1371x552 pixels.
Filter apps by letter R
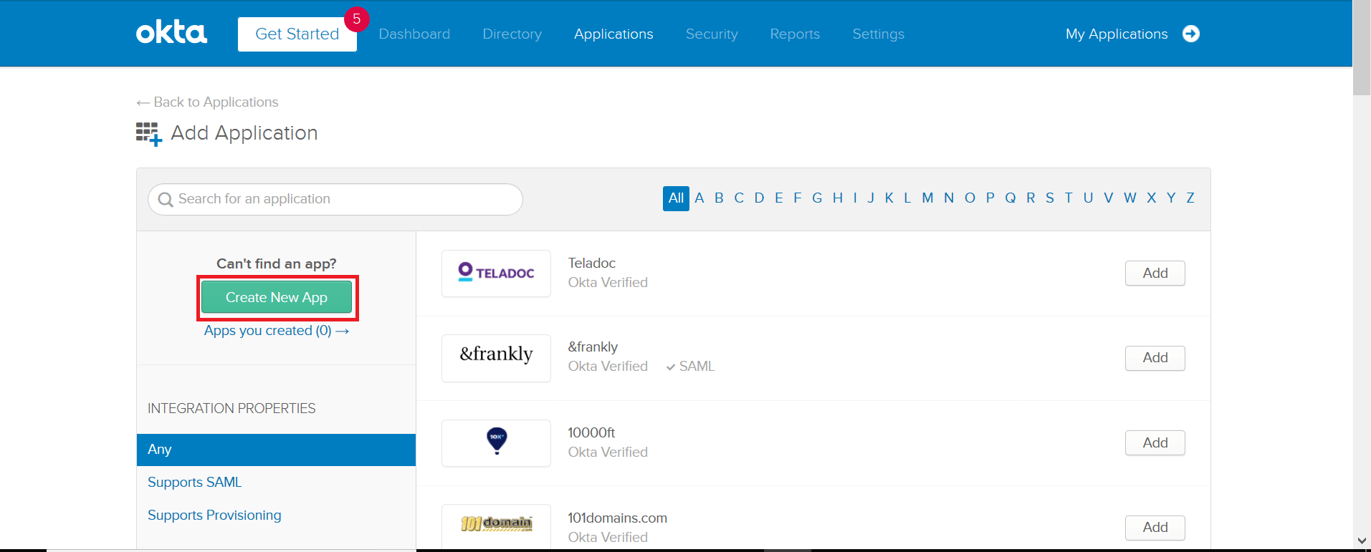[1031, 198]
